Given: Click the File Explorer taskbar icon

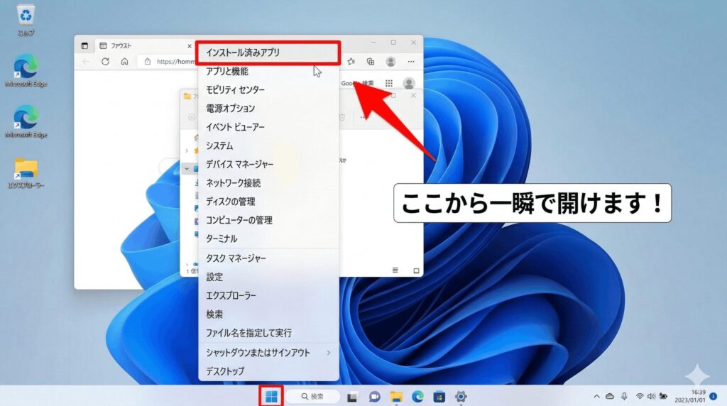Looking at the screenshot, I should (396, 396).
